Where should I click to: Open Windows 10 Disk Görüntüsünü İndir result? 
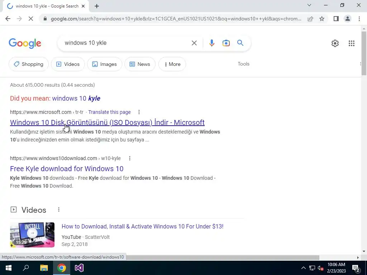[x=107, y=122]
